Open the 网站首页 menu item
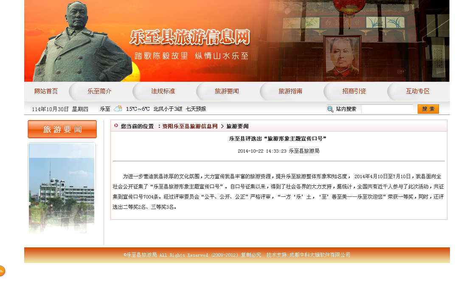 coord(46,91)
